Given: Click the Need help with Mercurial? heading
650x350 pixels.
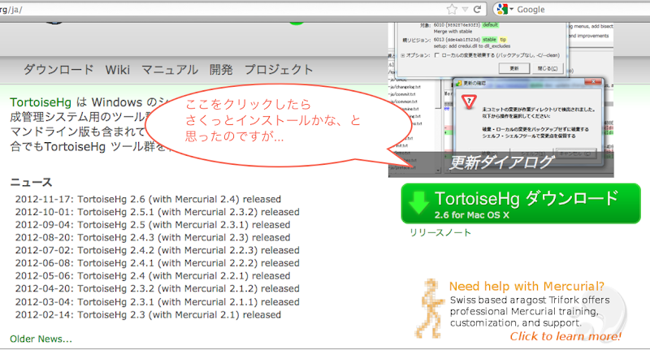Looking at the screenshot, I should (526, 286).
